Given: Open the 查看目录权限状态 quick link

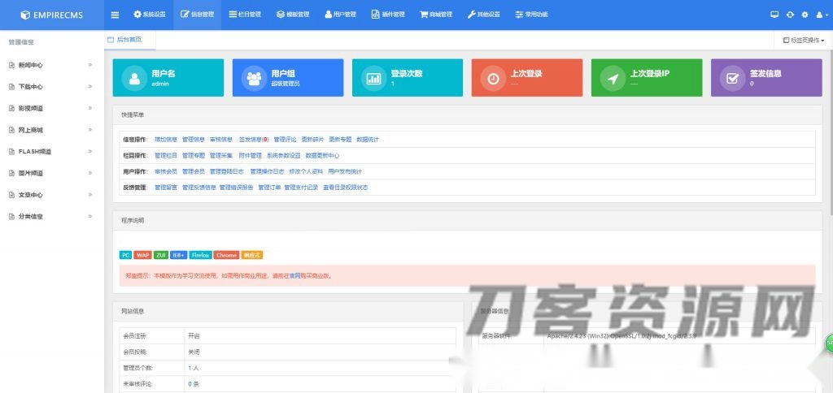Looking at the screenshot, I should (x=345, y=188).
